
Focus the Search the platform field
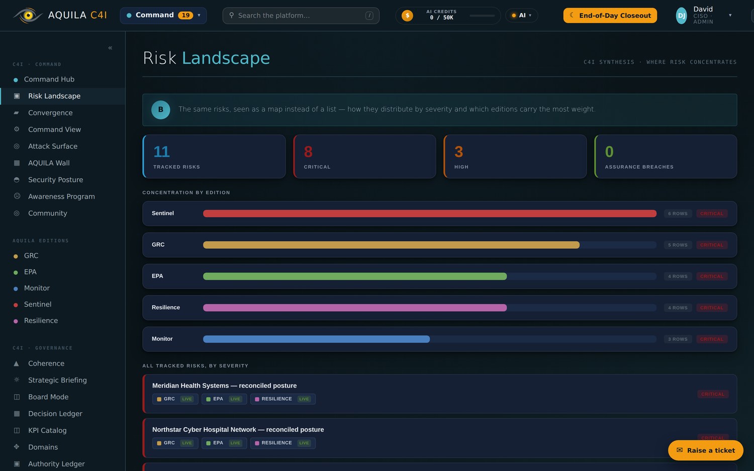pos(301,16)
